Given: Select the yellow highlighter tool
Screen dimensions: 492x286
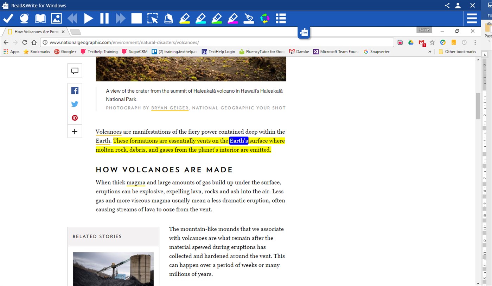Looking at the screenshot, I should [185, 18].
